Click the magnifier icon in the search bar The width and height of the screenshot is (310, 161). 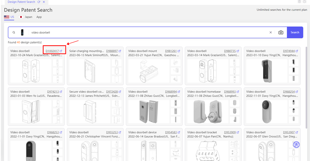click(x=14, y=32)
